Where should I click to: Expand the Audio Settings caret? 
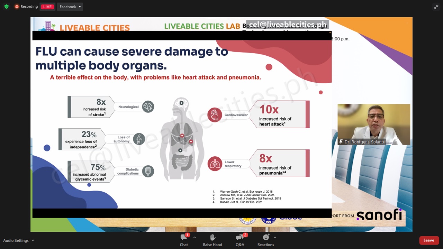tap(33, 240)
